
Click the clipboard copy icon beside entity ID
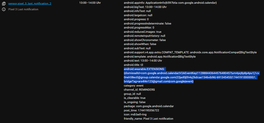4,4
